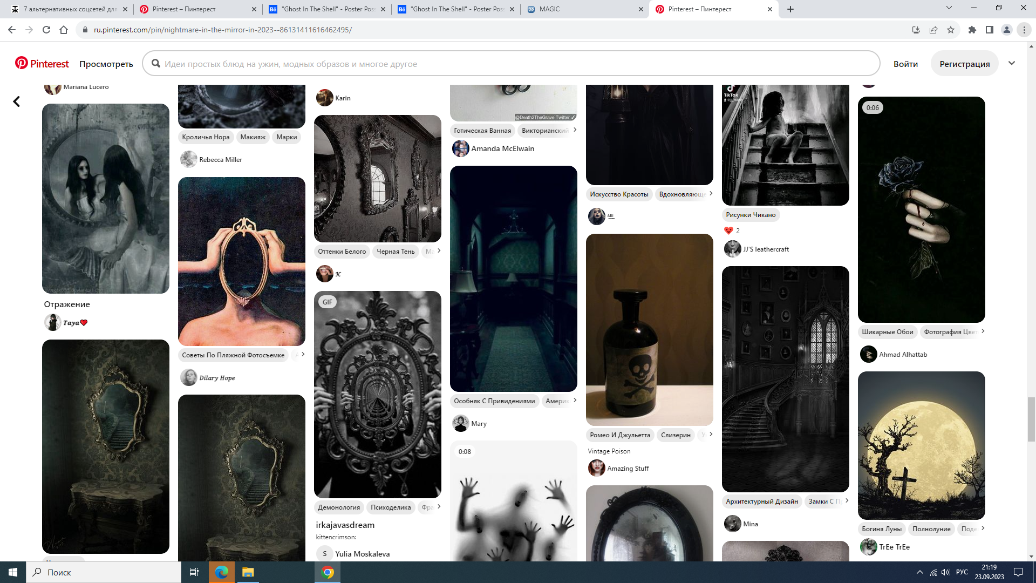Expand the dropdown chevron next to Регистрация
This screenshot has height=583, width=1036.
pyautogui.click(x=1012, y=63)
